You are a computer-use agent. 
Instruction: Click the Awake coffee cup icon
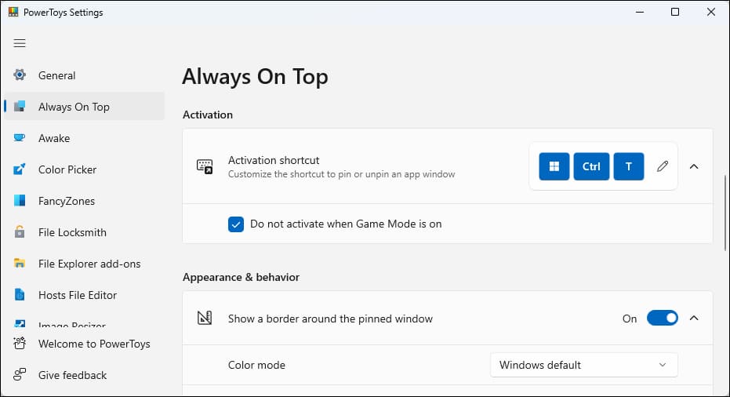point(20,138)
